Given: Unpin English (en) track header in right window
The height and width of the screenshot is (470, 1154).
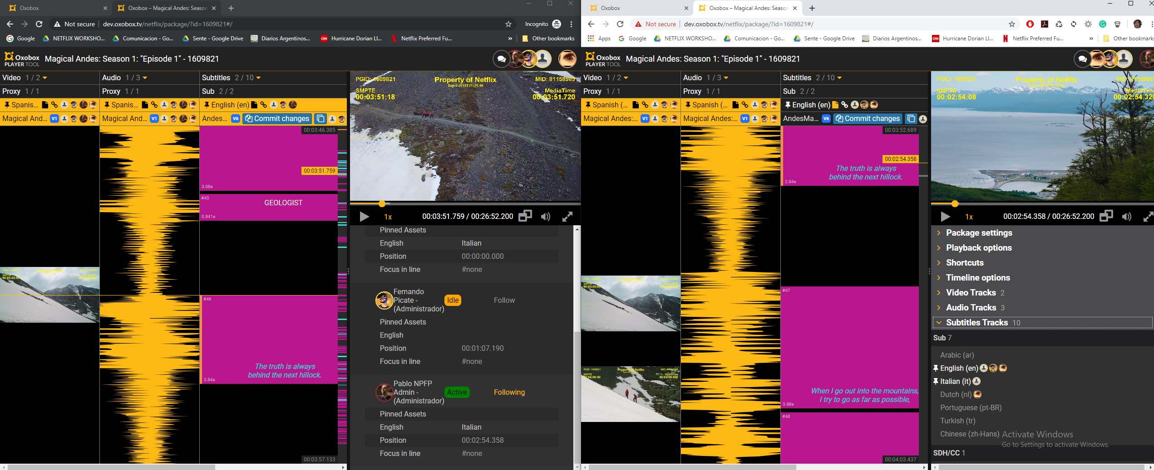Looking at the screenshot, I should click(x=788, y=105).
